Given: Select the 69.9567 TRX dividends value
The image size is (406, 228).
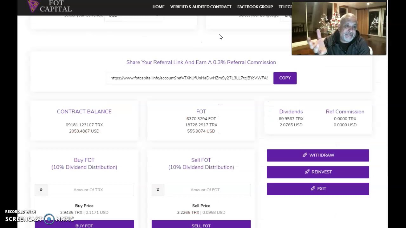Looking at the screenshot, I should [x=291, y=119].
